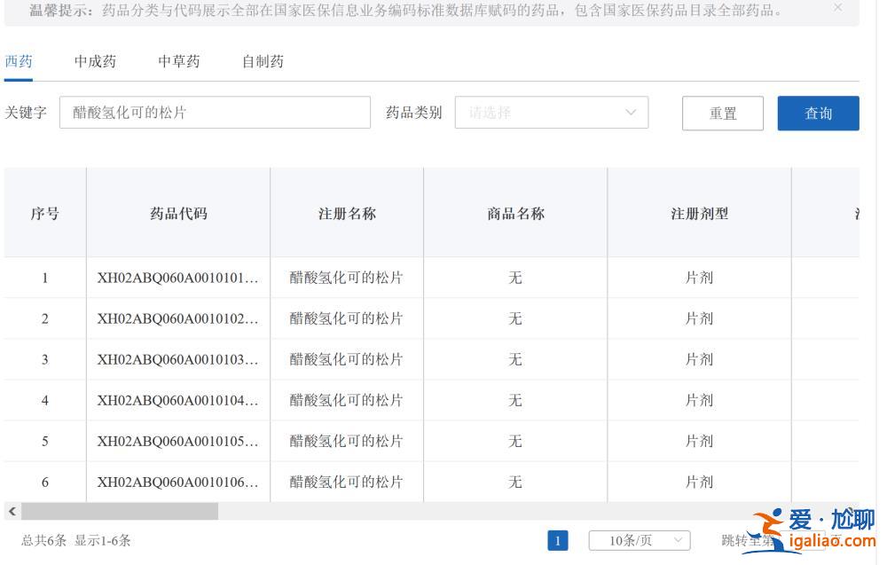
Task: Switch back to the 西药 tab
Action: click(20, 61)
